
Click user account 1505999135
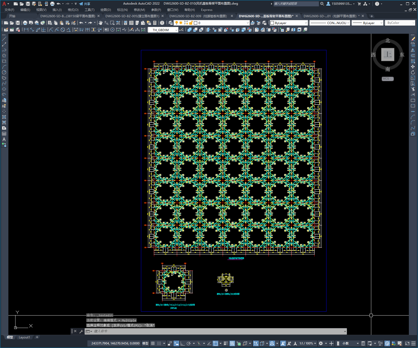tap(340, 4)
